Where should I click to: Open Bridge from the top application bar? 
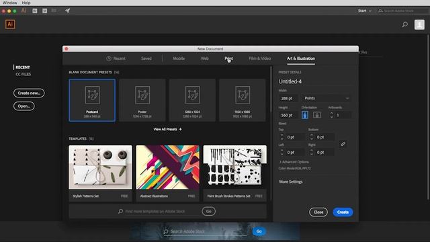coord(35,11)
